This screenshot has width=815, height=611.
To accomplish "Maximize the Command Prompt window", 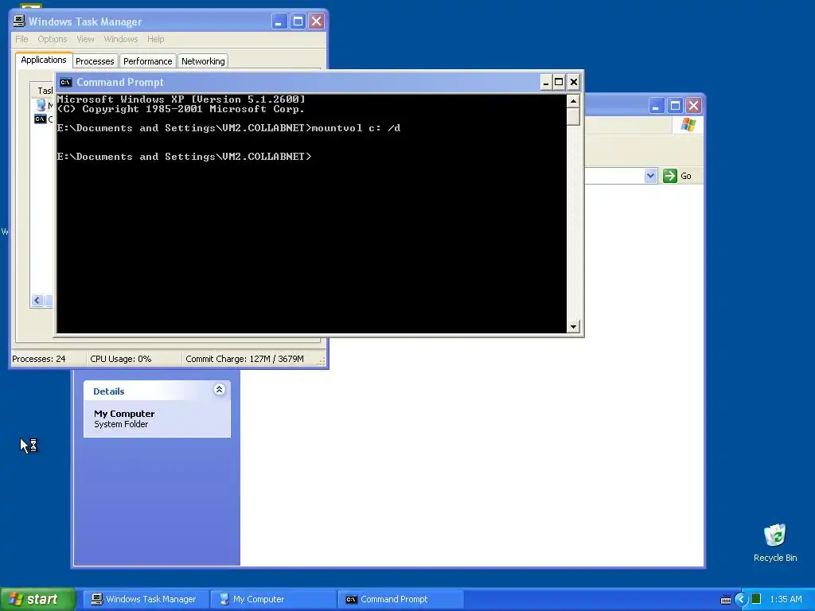I will click(x=559, y=82).
